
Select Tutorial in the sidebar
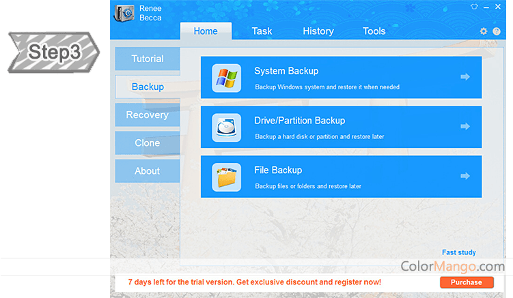[x=148, y=59]
